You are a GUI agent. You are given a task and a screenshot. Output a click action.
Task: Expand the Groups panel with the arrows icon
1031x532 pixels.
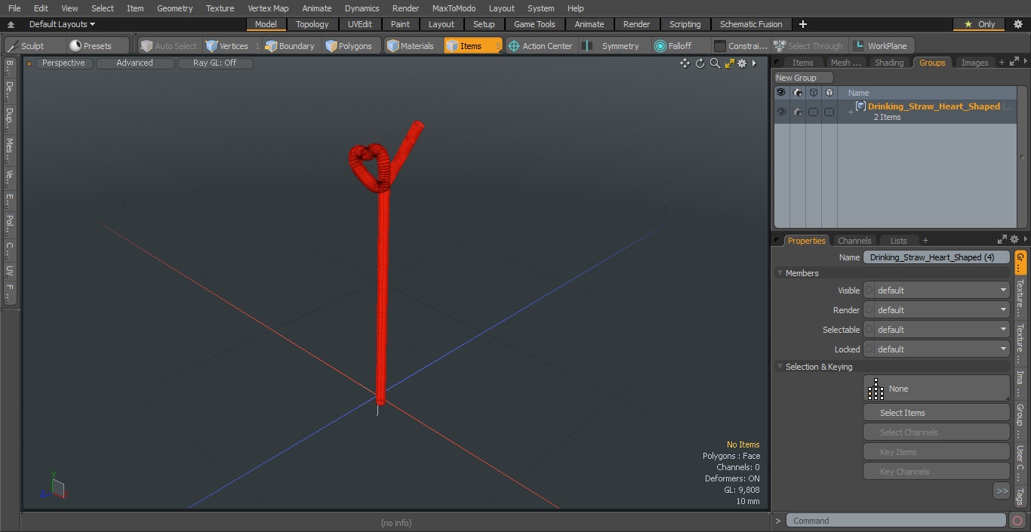(1014, 62)
